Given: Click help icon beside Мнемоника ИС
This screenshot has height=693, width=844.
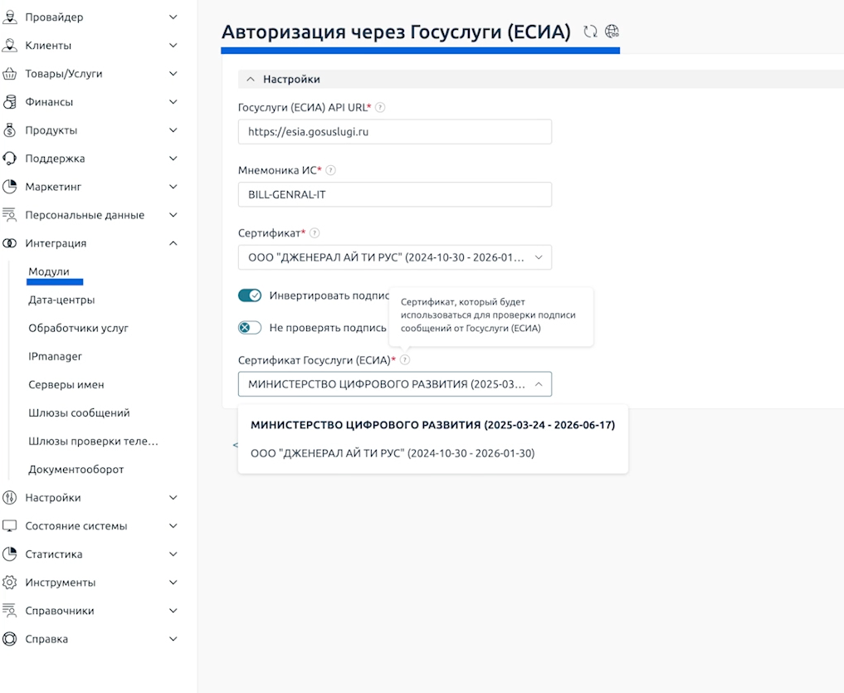Looking at the screenshot, I should [x=331, y=170].
